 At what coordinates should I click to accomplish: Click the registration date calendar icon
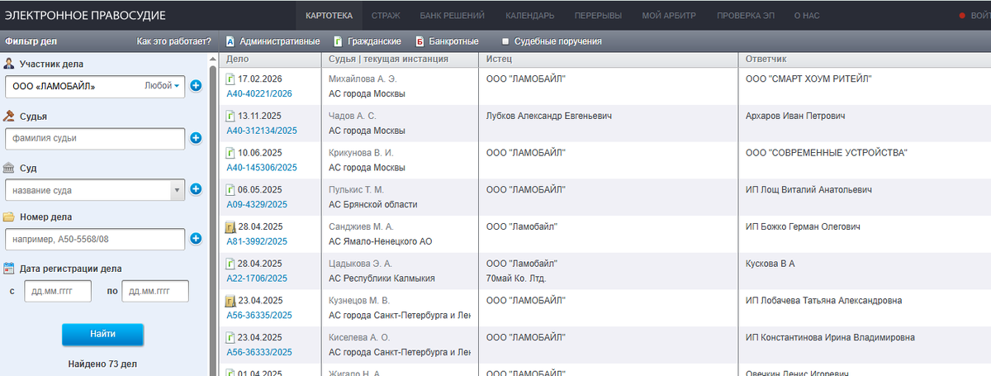point(9,269)
